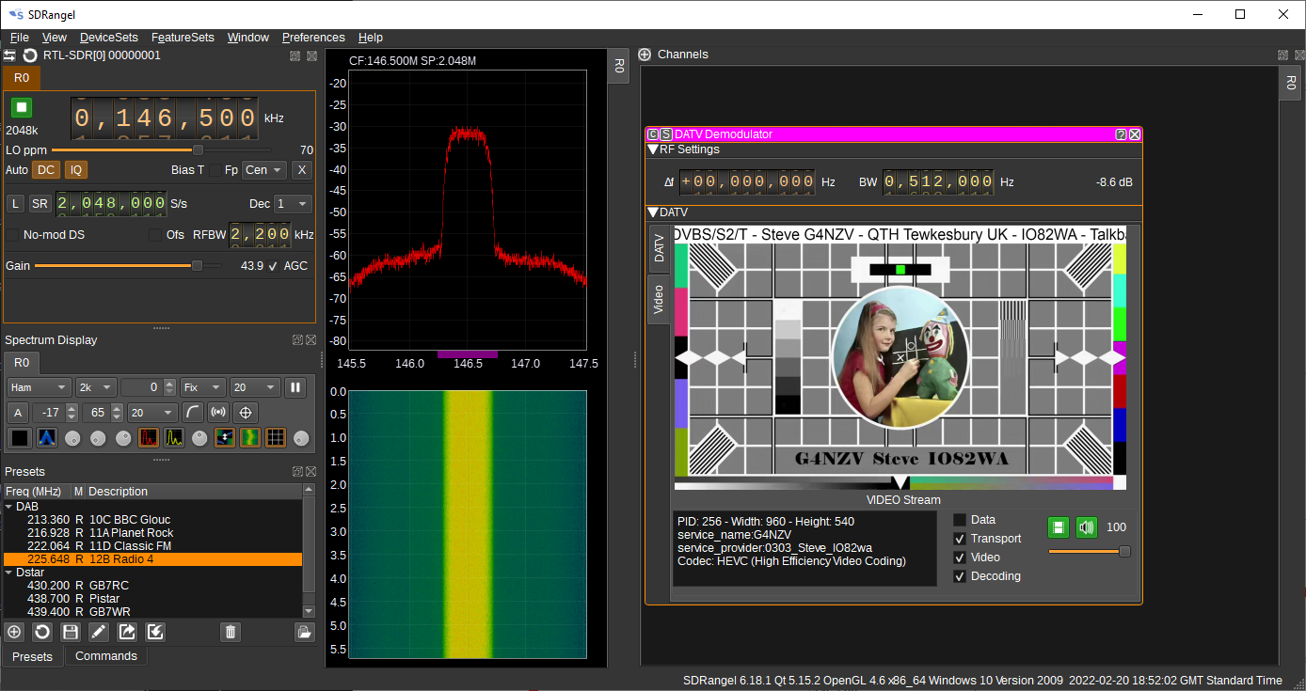The width and height of the screenshot is (1306, 691).
Task: Toggle max hold red spectrum icon
Action: [x=149, y=437]
